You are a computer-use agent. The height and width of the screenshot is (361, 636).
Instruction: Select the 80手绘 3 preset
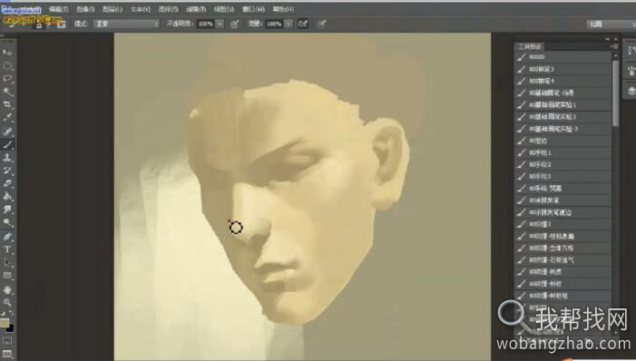pyautogui.click(x=563, y=177)
